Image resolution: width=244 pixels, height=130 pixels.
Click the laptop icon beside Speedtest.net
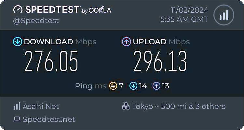[x=17, y=119]
